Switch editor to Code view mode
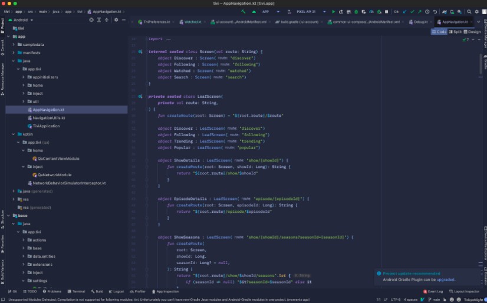This screenshot has width=487, height=303. (x=439, y=32)
